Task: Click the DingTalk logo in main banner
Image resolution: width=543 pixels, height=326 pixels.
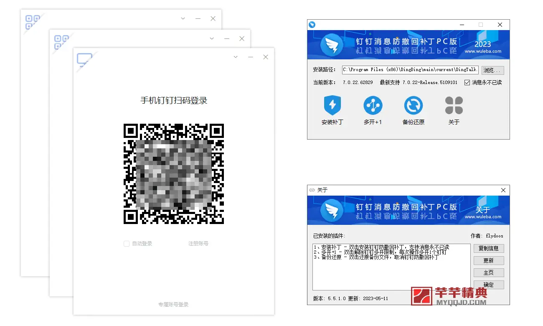Action: click(332, 45)
